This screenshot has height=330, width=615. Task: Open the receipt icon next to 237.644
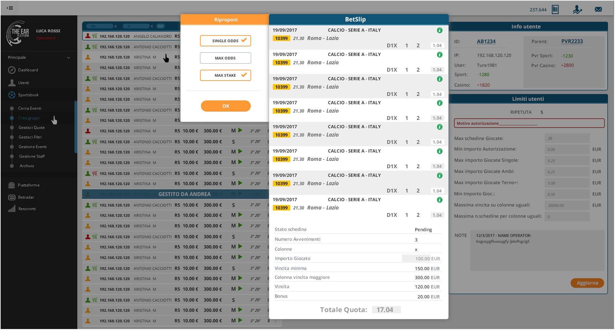click(555, 10)
